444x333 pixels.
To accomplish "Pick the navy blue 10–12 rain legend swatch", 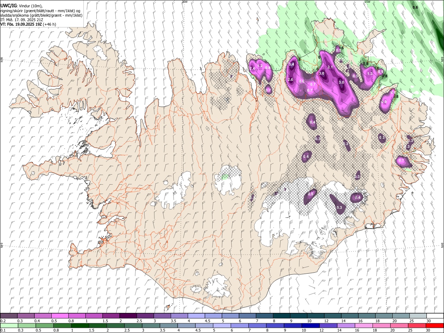I will (310, 326).
